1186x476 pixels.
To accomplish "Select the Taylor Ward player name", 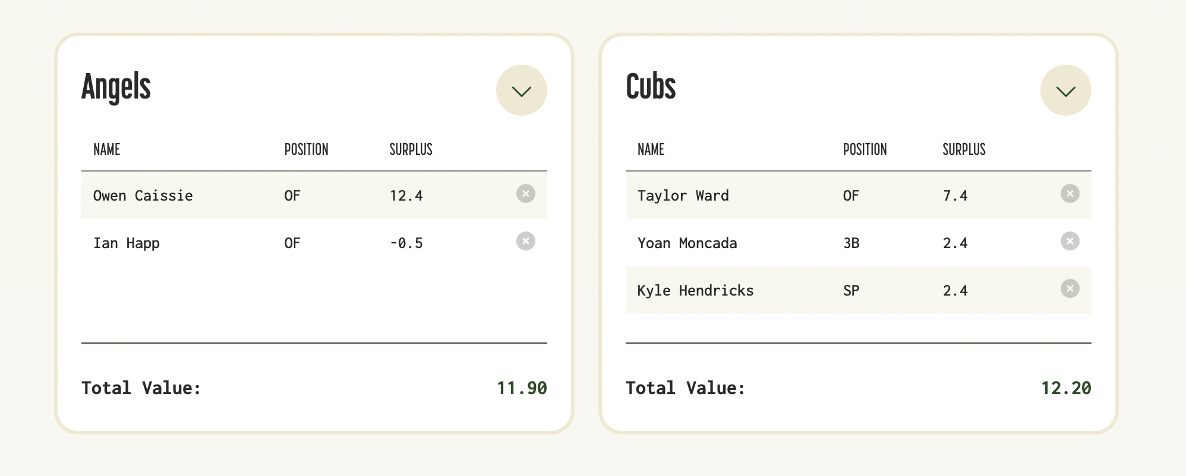I will point(683,195).
